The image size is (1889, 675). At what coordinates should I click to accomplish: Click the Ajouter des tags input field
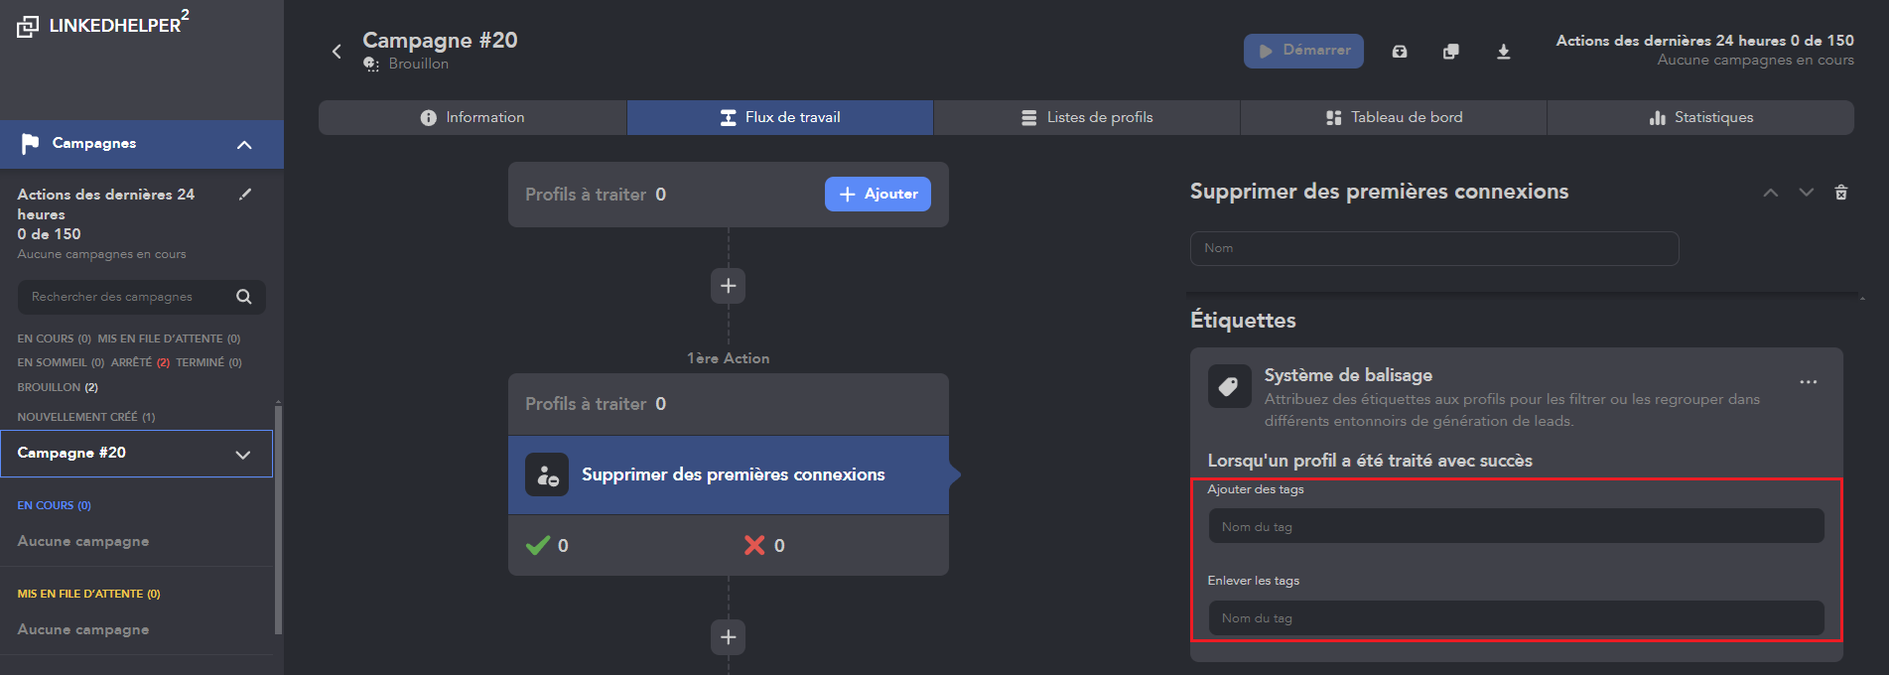pos(1516,526)
